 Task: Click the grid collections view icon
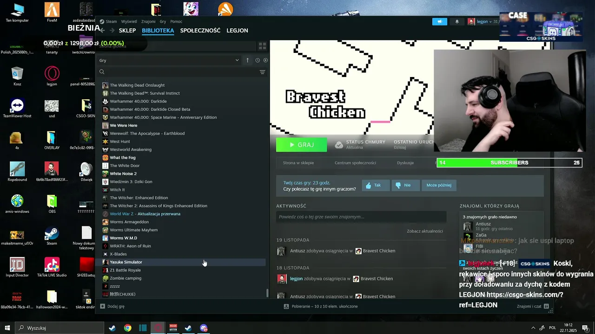262,46
